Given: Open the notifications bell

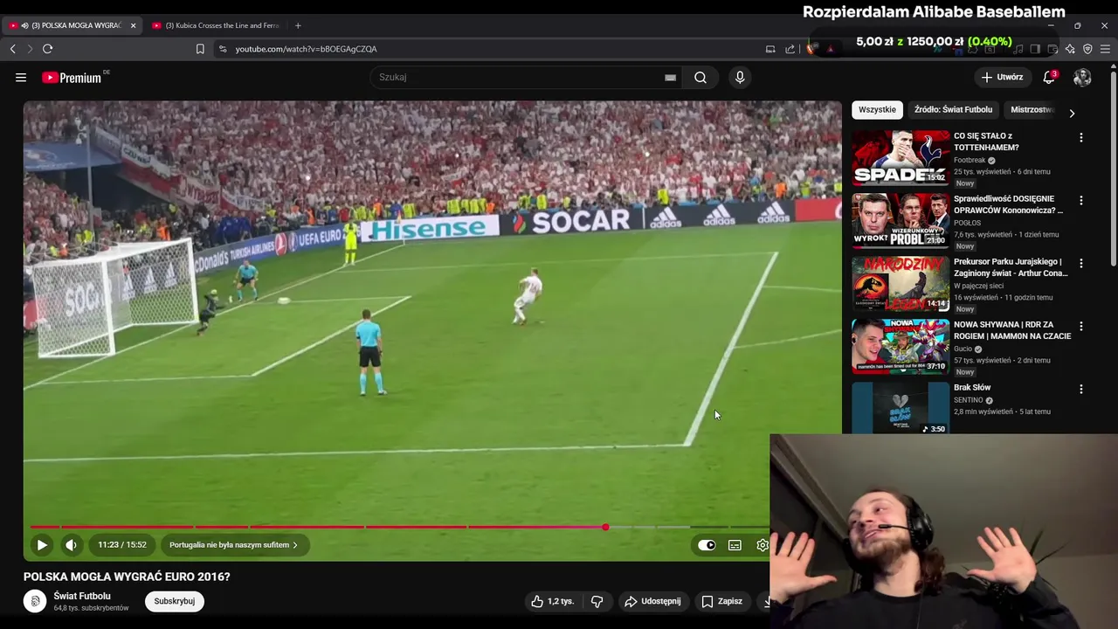Looking at the screenshot, I should (1049, 78).
